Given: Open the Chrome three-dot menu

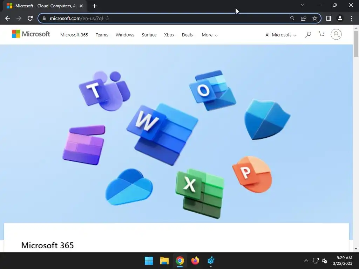Looking at the screenshot, I should click(x=351, y=18).
